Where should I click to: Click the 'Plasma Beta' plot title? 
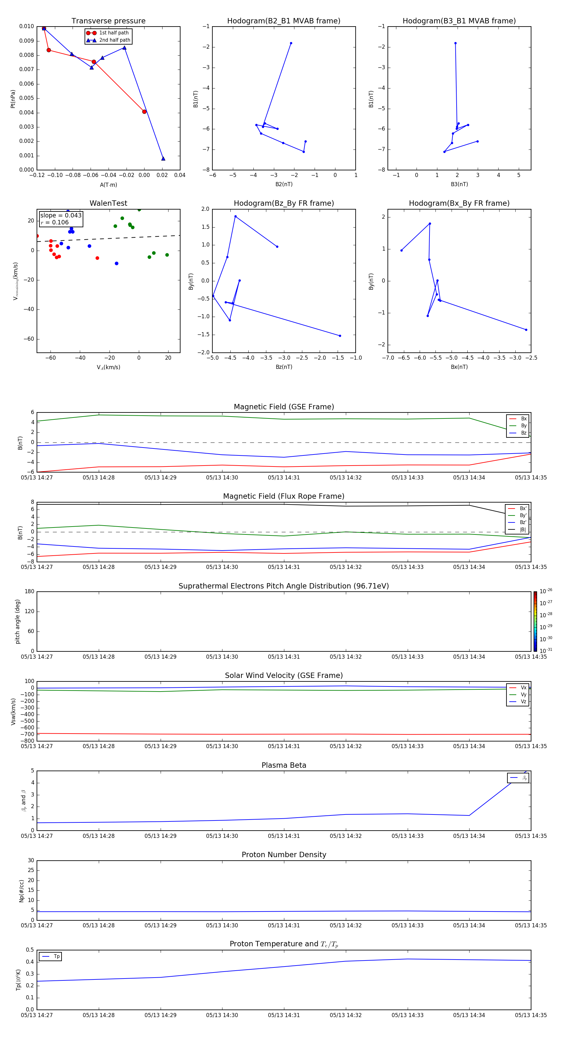pyautogui.click(x=284, y=765)
